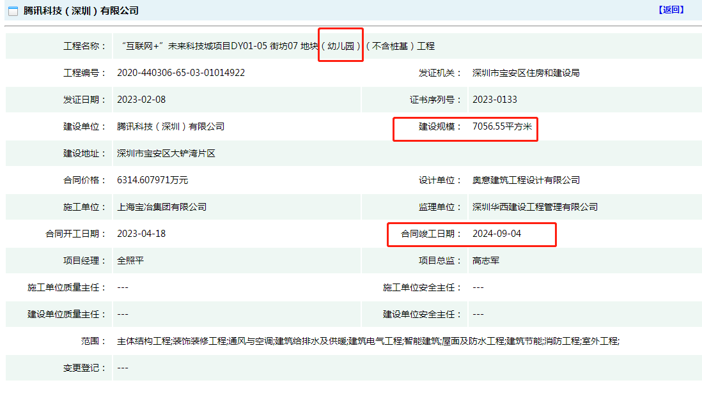Click the page title 腾讯科技（深圳）有限公司

click(81, 11)
